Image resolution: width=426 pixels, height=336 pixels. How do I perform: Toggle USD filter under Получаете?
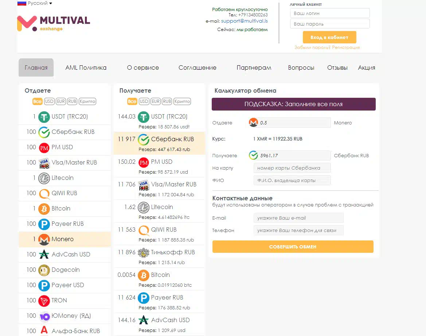tap(144, 101)
